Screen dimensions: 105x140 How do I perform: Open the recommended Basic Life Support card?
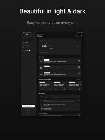tap(60, 86)
